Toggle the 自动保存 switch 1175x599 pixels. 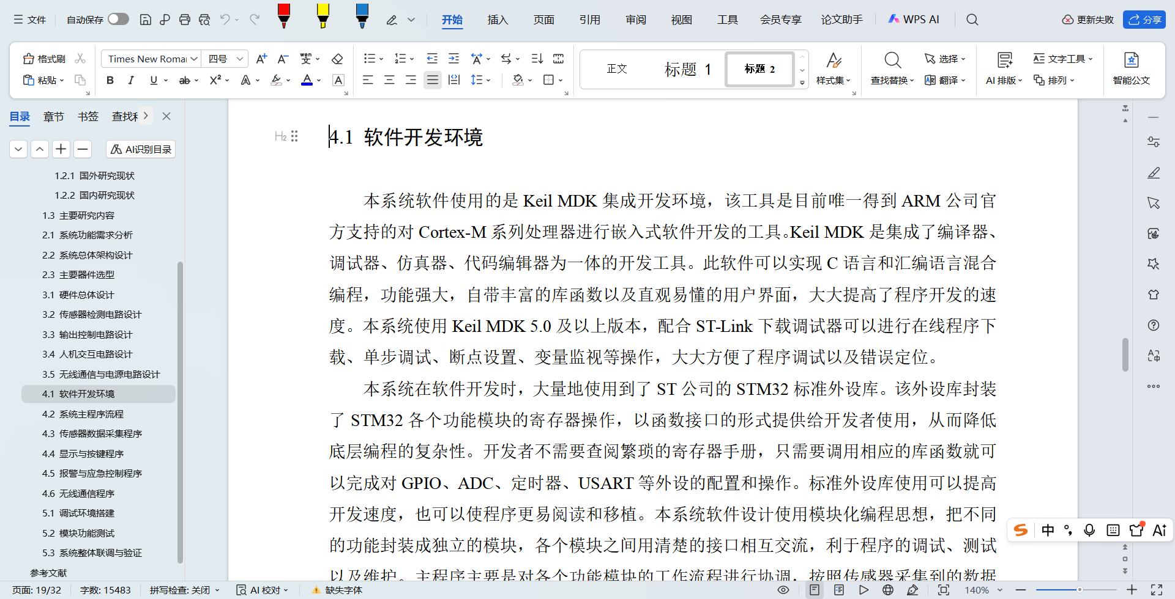(x=118, y=20)
